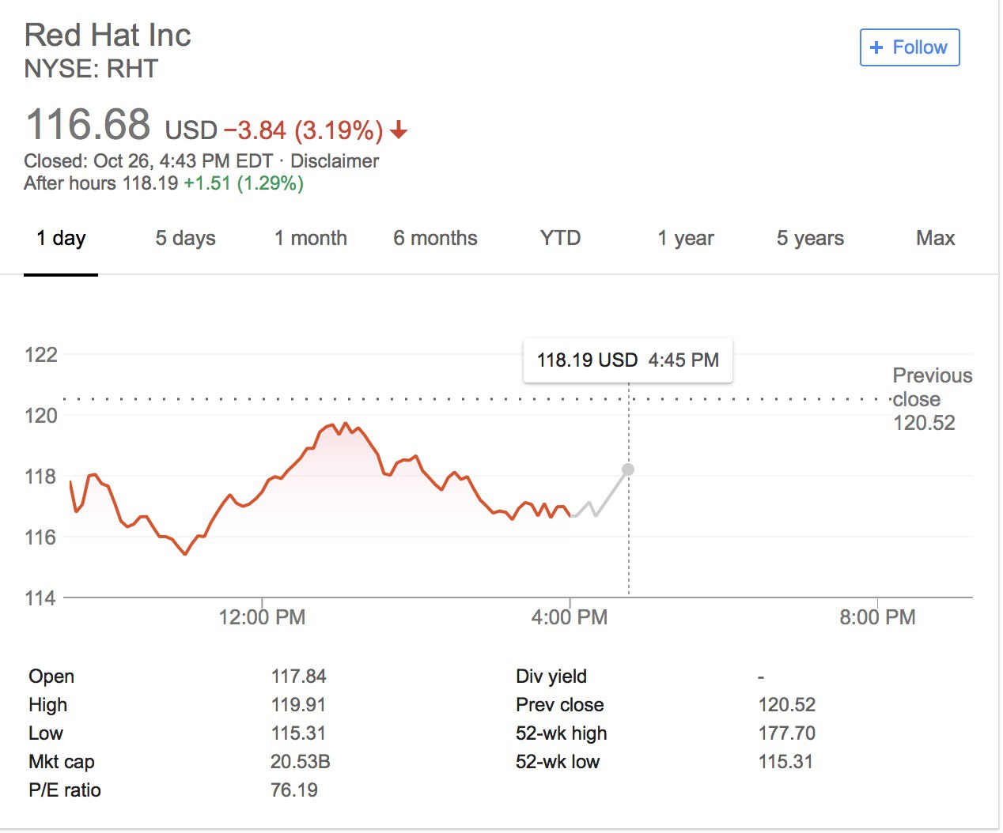The width and height of the screenshot is (1003, 833).
Task: Click the plus icon on Follow
Action: point(876,47)
